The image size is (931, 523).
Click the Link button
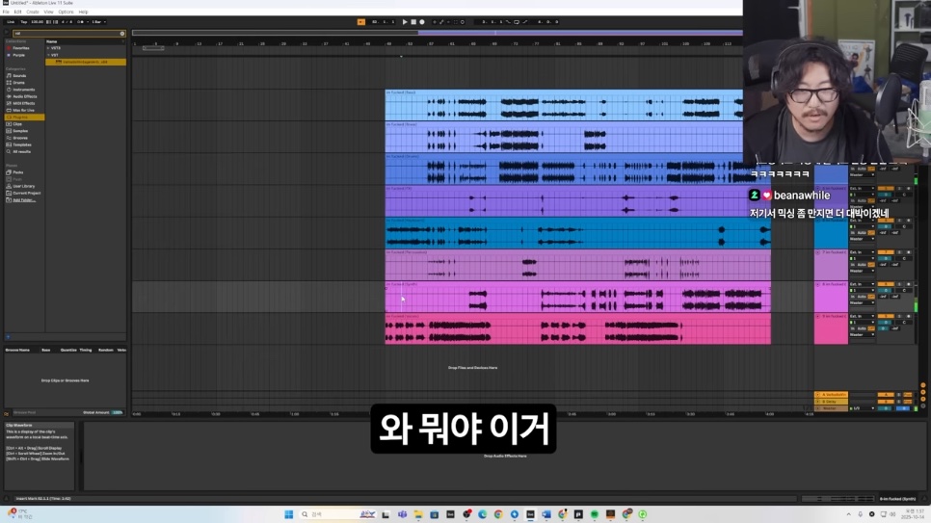pyautogui.click(x=11, y=21)
